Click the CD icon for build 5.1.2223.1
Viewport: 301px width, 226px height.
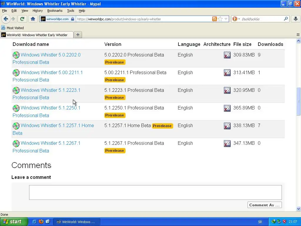tap(16, 90)
